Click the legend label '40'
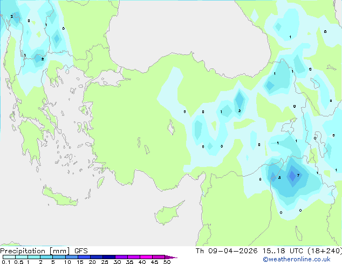Screen dimensions: 342x264 click(142, 262)
